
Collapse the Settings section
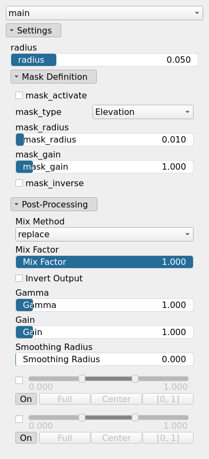34,30
